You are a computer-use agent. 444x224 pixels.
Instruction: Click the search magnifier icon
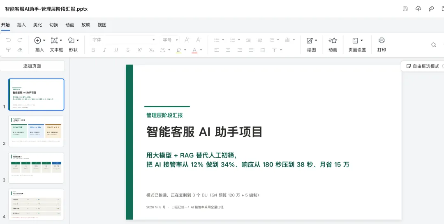tap(434, 45)
